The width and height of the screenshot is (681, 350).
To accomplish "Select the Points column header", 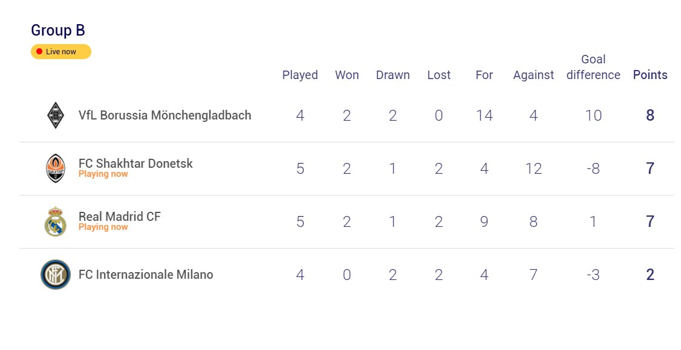I will click(x=650, y=75).
